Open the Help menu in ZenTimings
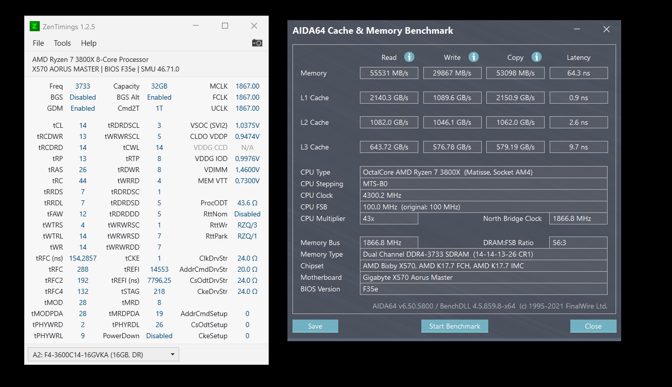 [89, 43]
